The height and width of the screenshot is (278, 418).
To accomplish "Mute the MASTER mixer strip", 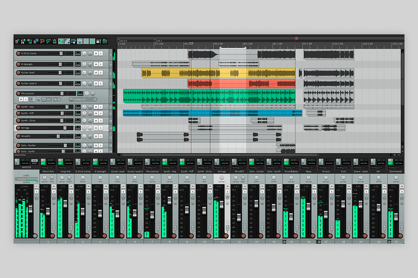I will (37, 186).
